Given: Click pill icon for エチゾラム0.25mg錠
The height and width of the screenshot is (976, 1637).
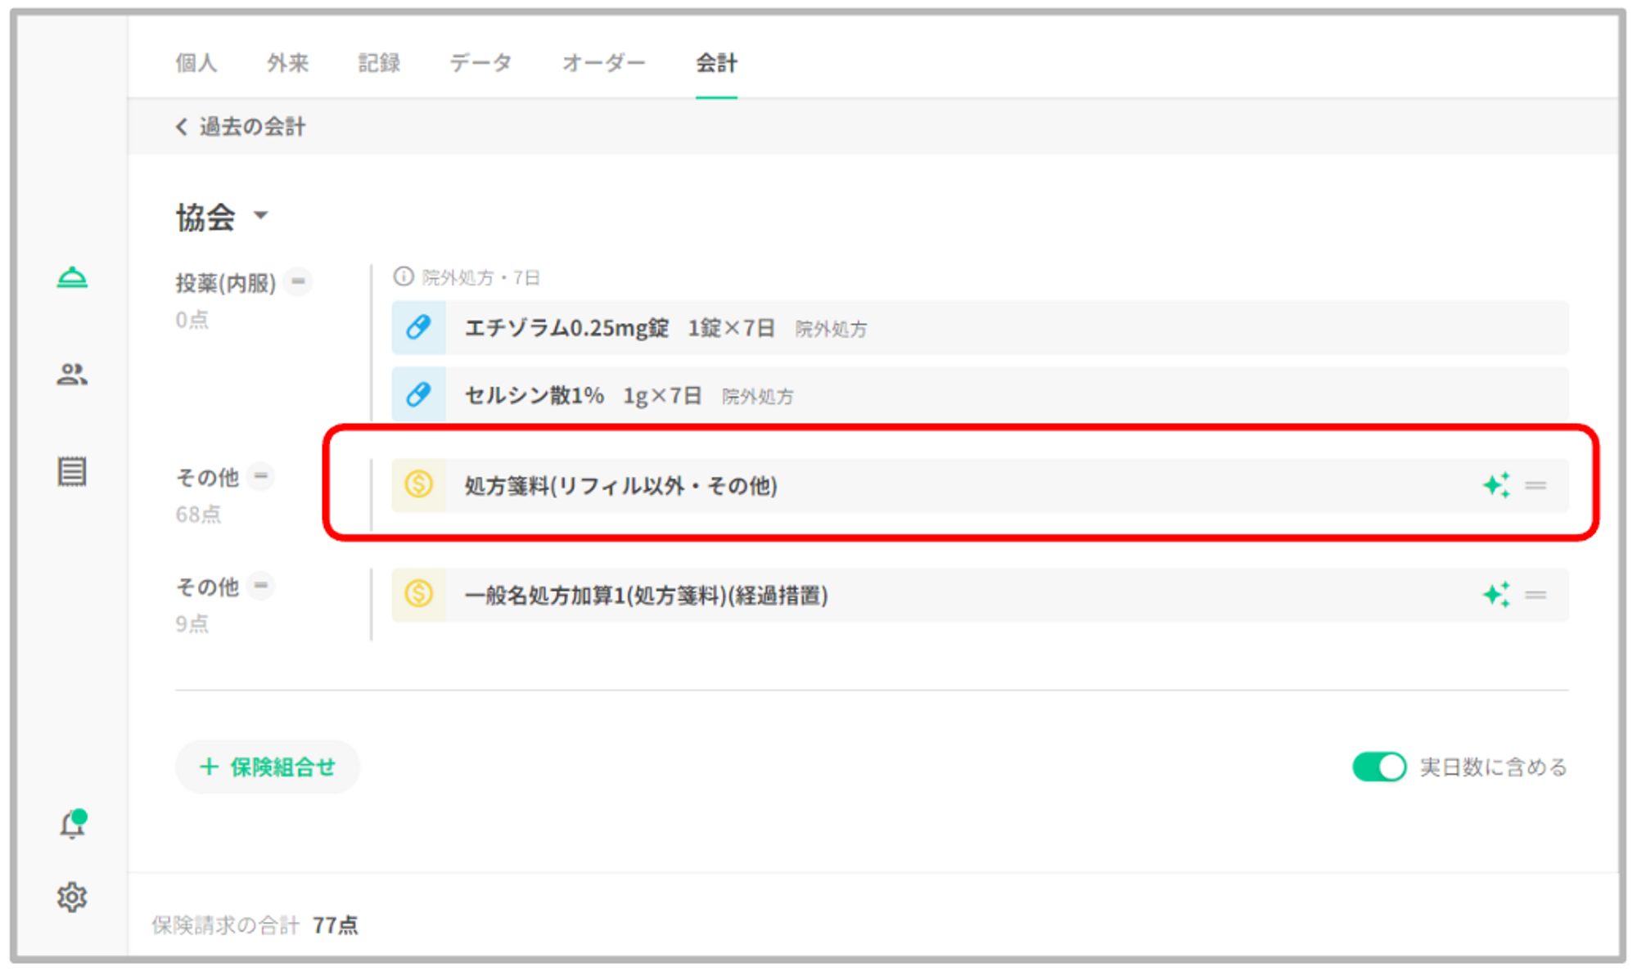Looking at the screenshot, I should (418, 328).
